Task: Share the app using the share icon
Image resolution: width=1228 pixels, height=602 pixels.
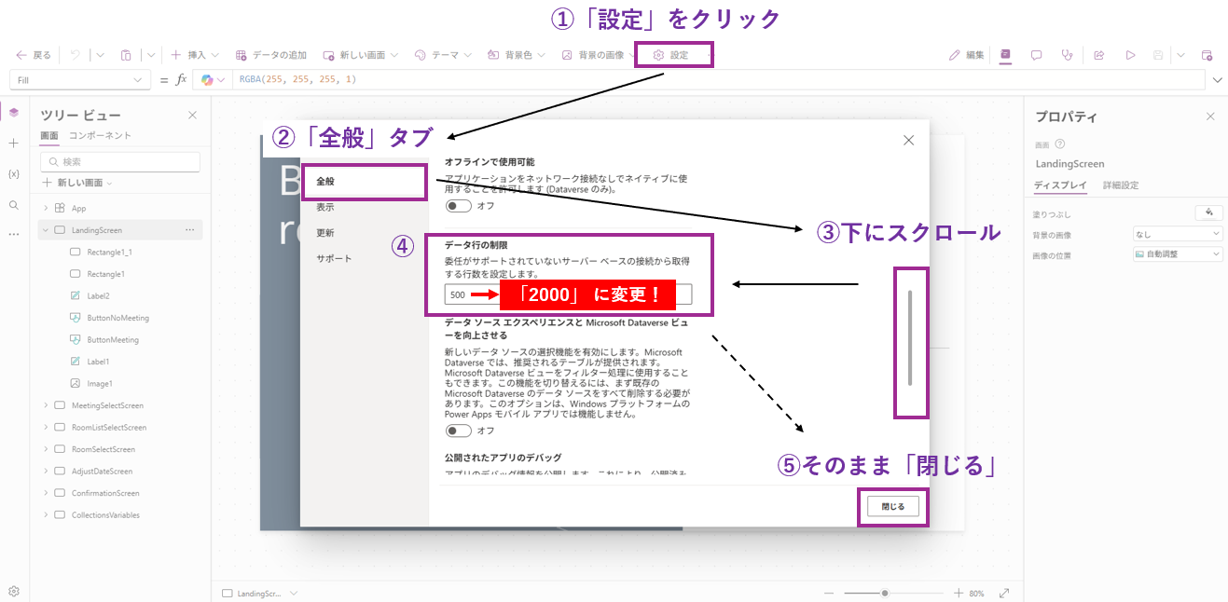Action: tap(1098, 55)
